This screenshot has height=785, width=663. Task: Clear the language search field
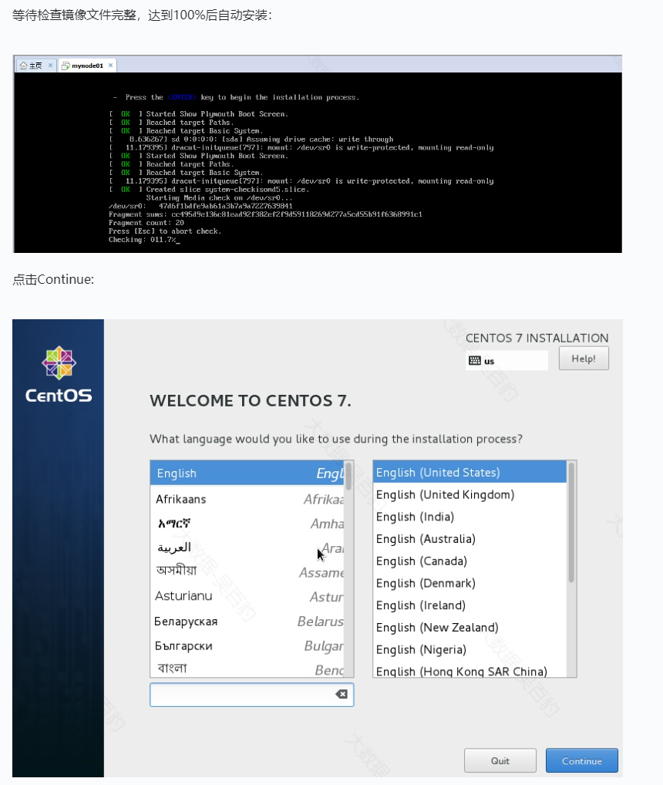(342, 694)
